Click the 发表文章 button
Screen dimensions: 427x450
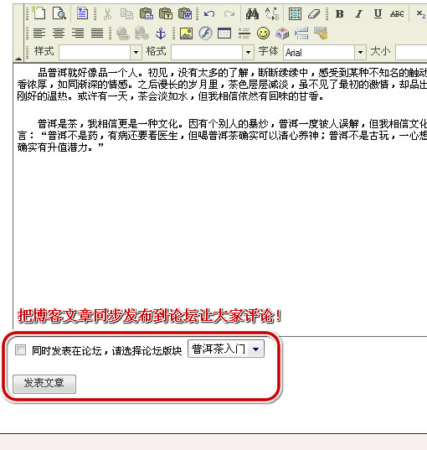click(44, 384)
